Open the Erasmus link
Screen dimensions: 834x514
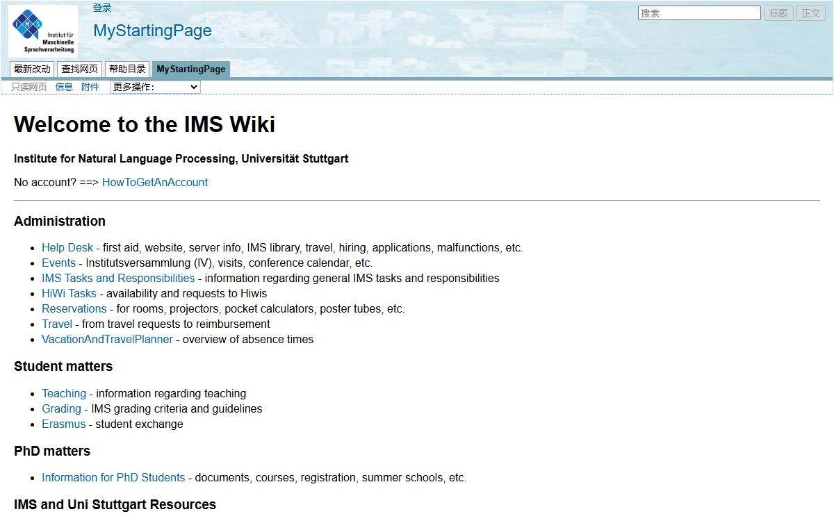click(63, 424)
